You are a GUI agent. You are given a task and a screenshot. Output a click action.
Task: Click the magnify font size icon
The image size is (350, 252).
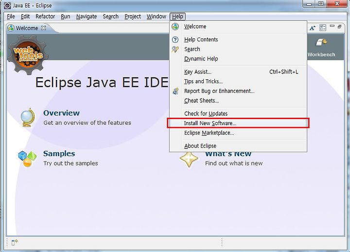tap(313, 28)
